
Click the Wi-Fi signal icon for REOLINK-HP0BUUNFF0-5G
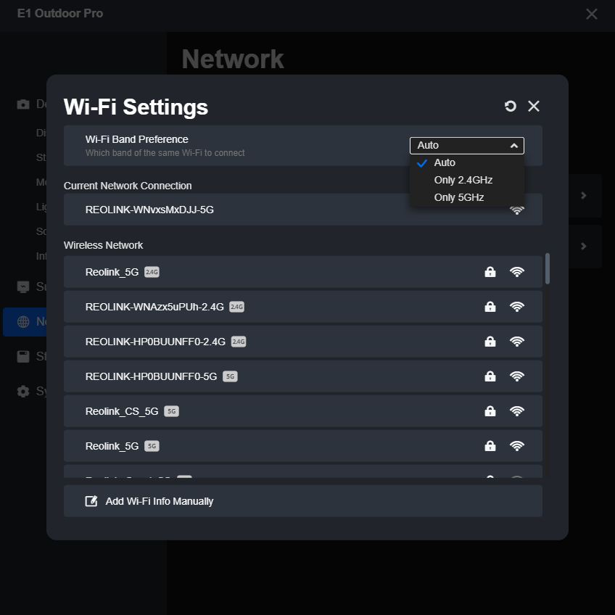(517, 376)
